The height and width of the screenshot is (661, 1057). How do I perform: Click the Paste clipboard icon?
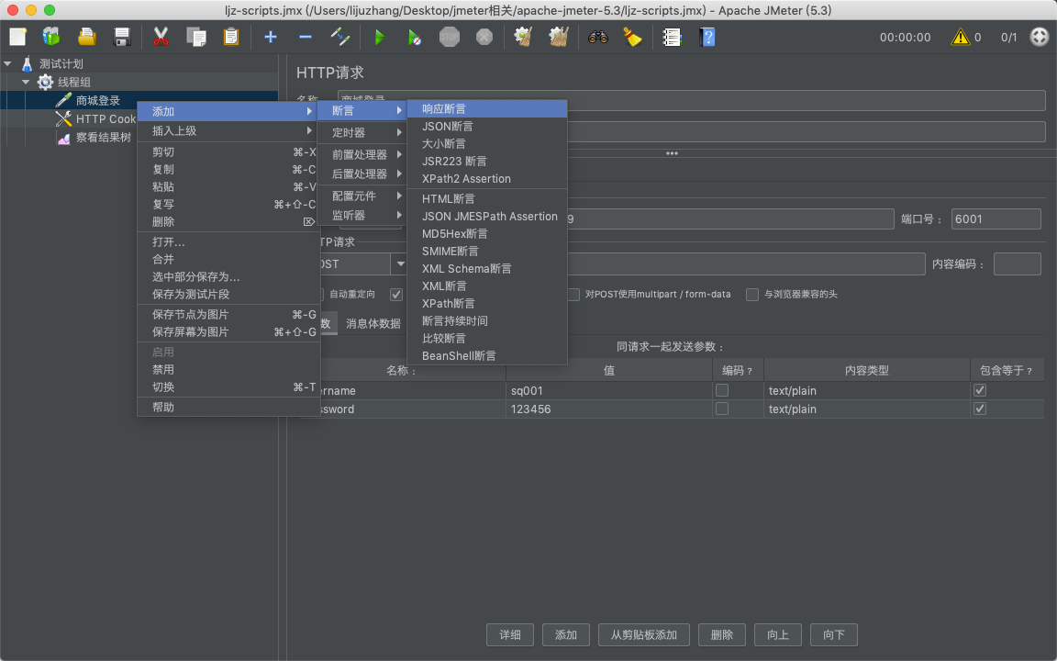click(231, 37)
